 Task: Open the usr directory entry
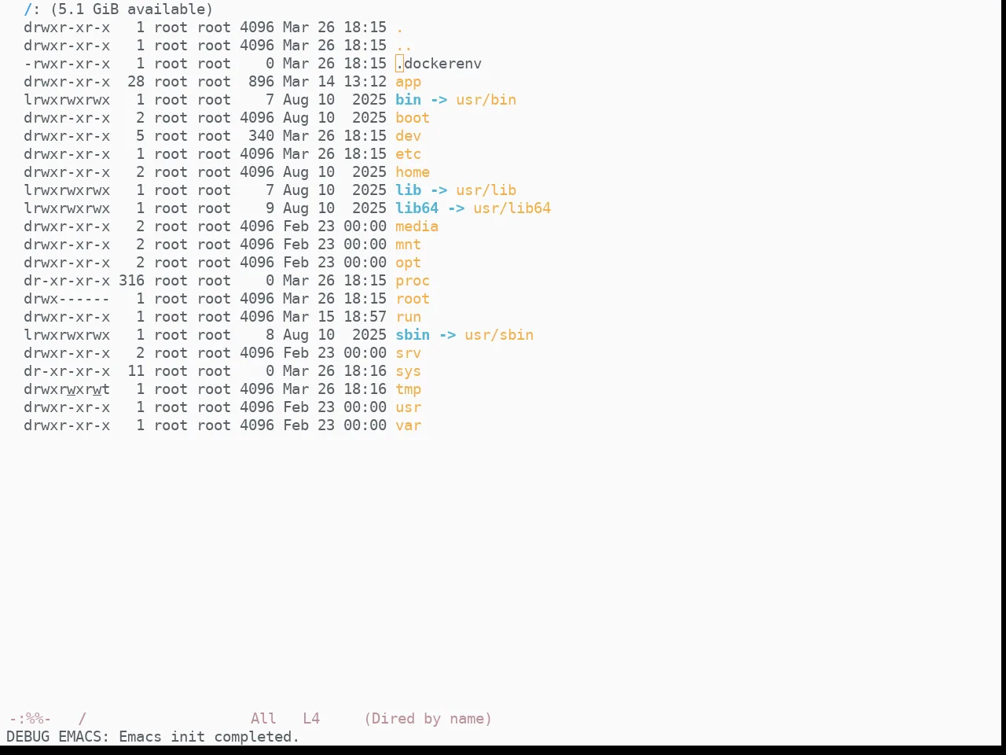408,407
